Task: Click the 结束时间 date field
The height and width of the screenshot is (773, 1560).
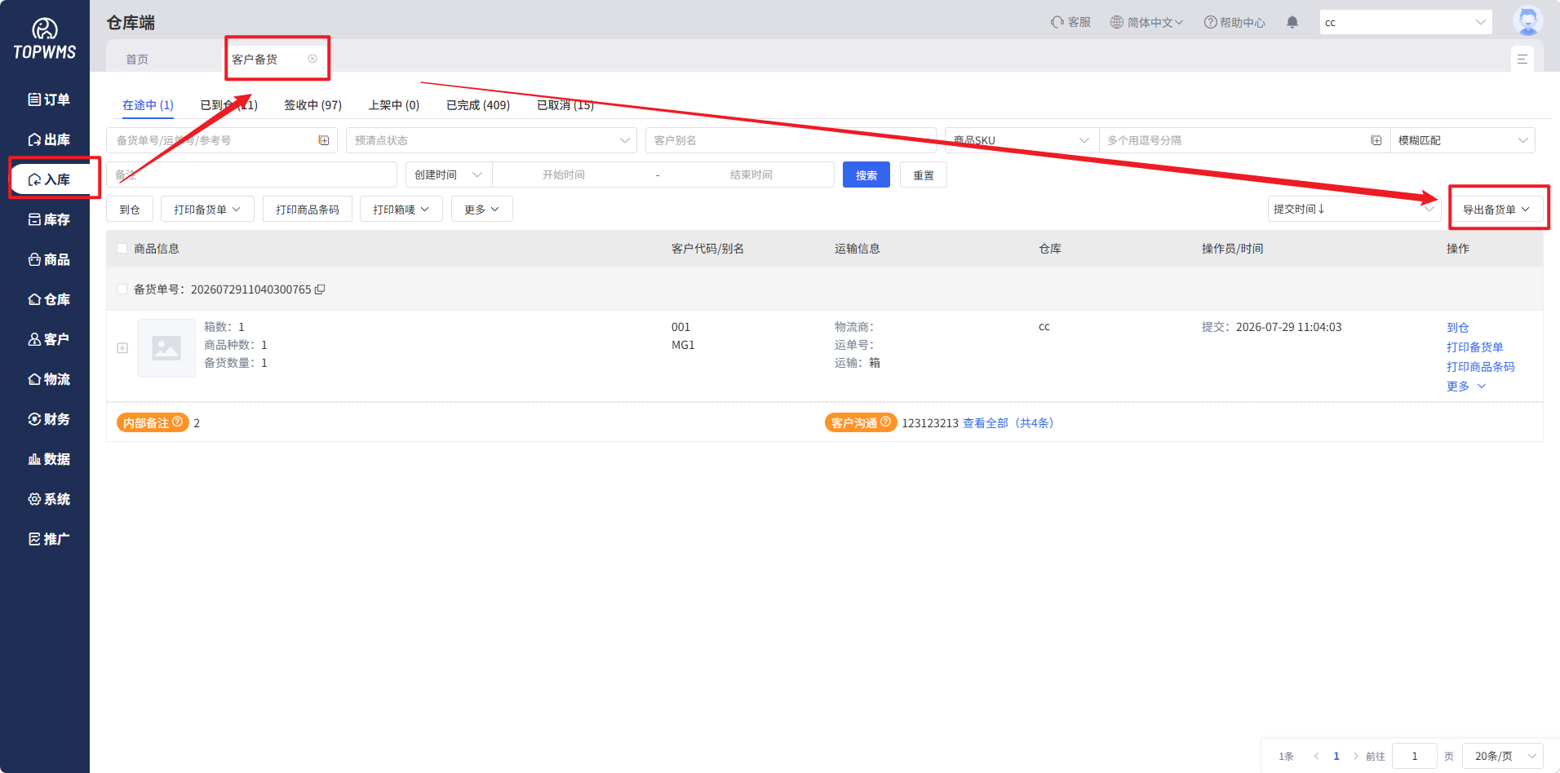Action: [x=751, y=174]
